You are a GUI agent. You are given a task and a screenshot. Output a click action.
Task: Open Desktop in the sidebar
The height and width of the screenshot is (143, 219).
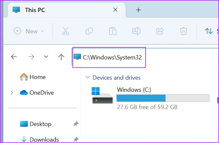click(35, 124)
